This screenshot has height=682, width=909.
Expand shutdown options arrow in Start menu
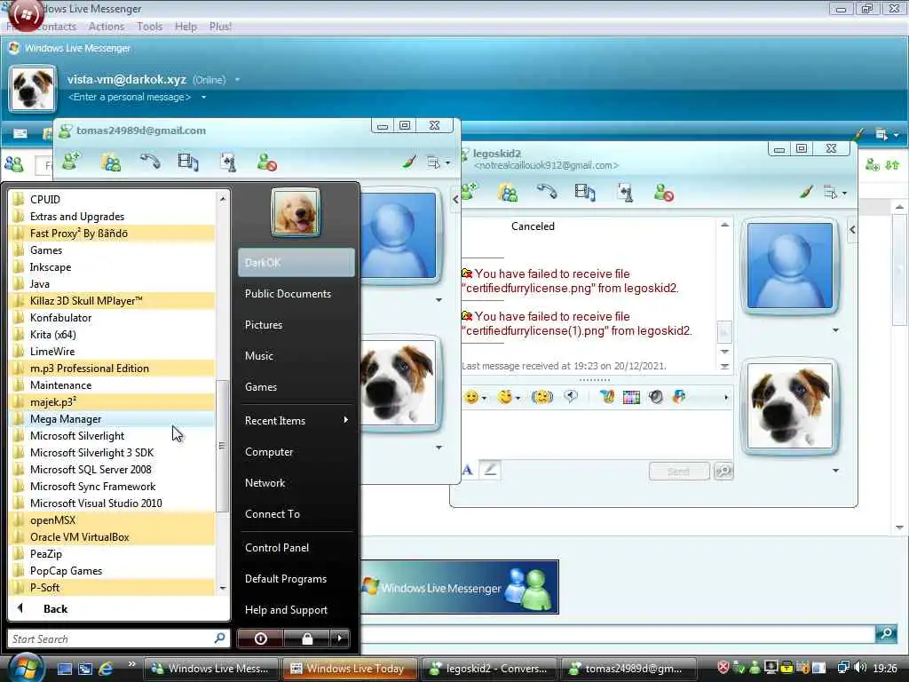(x=340, y=638)
